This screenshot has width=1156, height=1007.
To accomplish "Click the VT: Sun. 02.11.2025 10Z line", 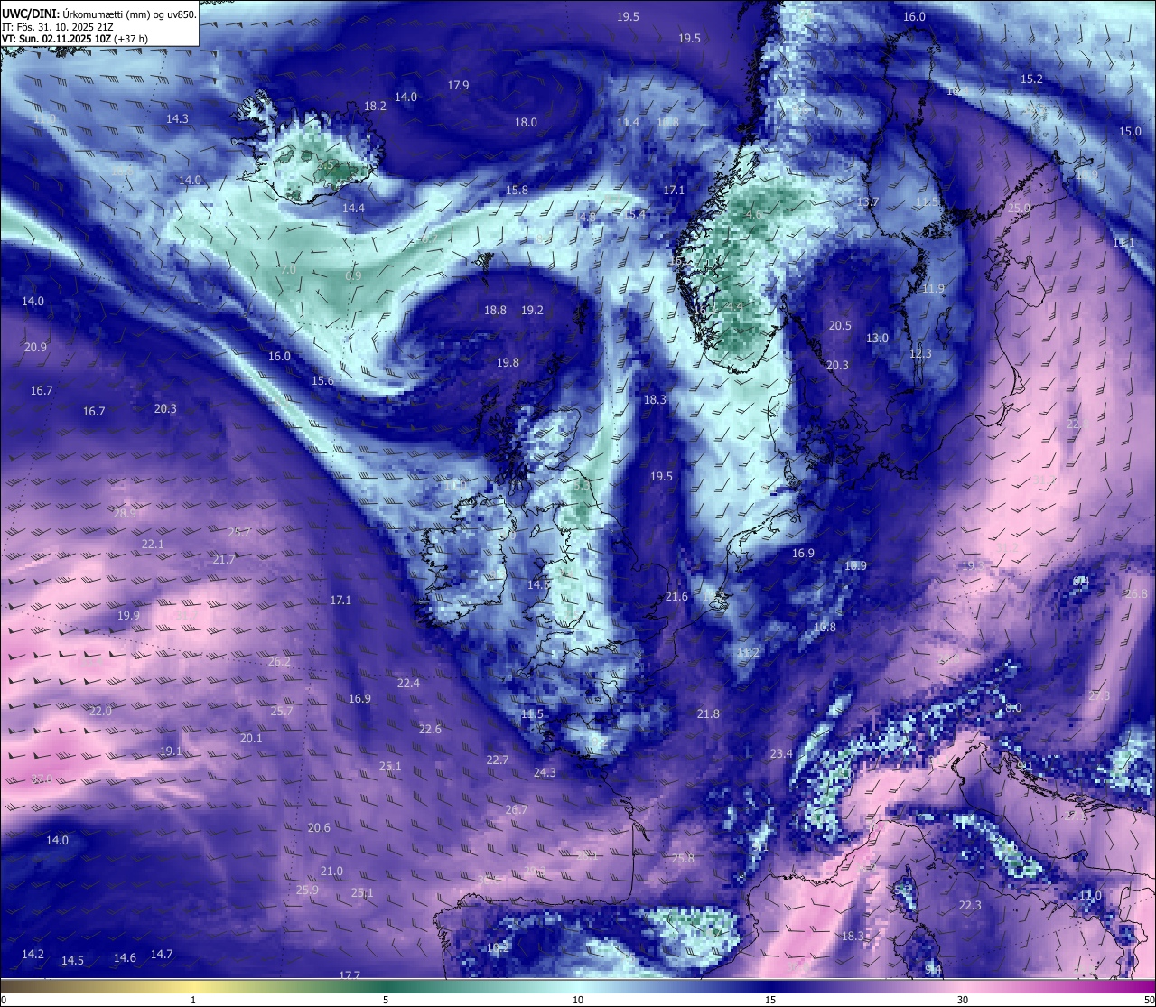I will (x=75, y=39).
